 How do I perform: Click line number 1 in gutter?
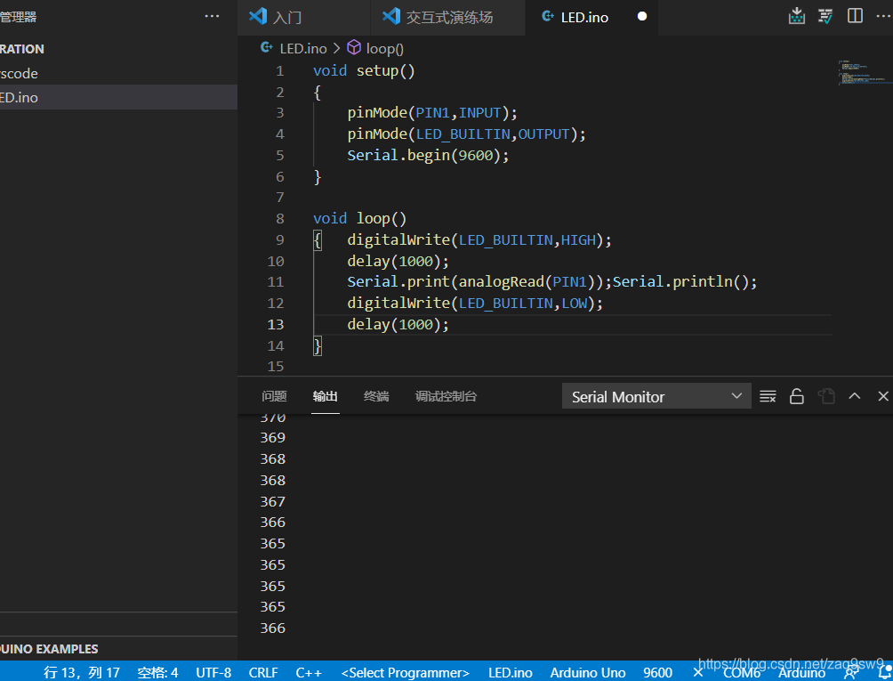(279, 70)
